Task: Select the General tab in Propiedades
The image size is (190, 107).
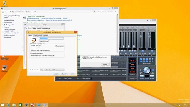Action: [x=30, y=36]
